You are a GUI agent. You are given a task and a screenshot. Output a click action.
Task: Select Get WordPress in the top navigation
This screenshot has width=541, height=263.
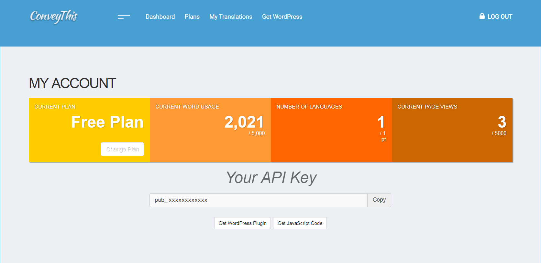pyautogui.click(x=282, y=17)
